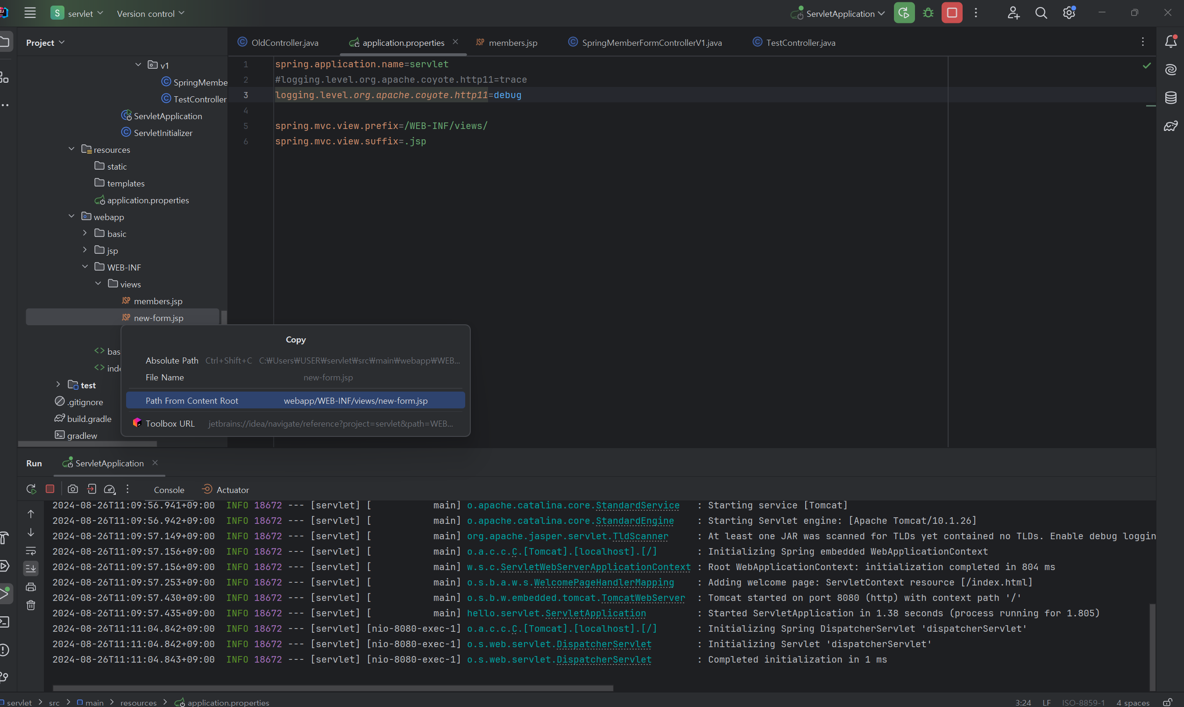1184x707 pixels.
Task: Open the main hamburger menu
Action: click(x=30, y=13)
